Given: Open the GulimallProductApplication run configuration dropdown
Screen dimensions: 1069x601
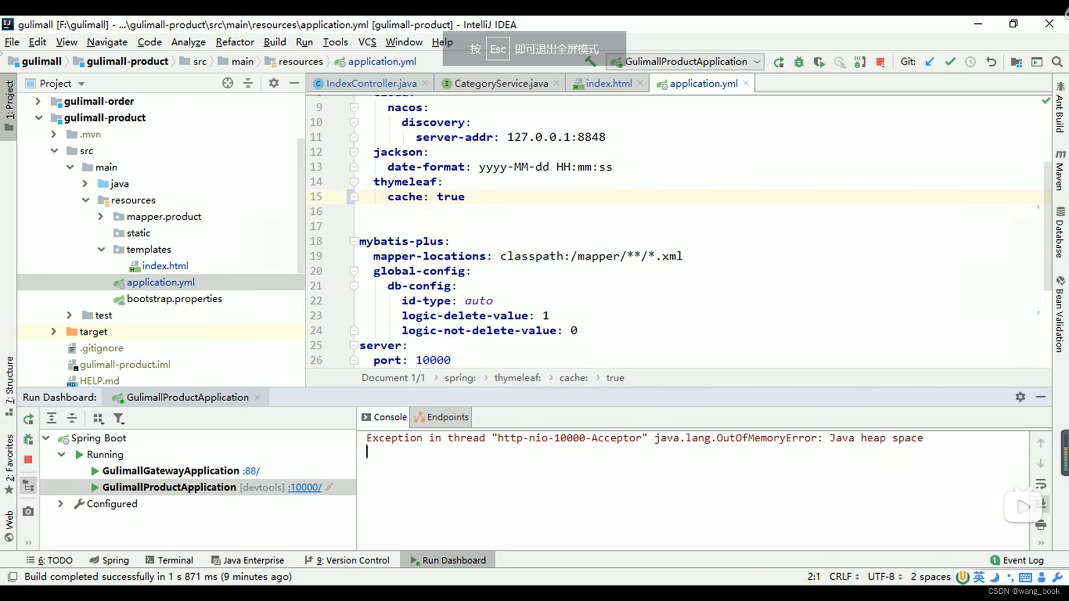Looking at the screenshot, I should [685, 62].
